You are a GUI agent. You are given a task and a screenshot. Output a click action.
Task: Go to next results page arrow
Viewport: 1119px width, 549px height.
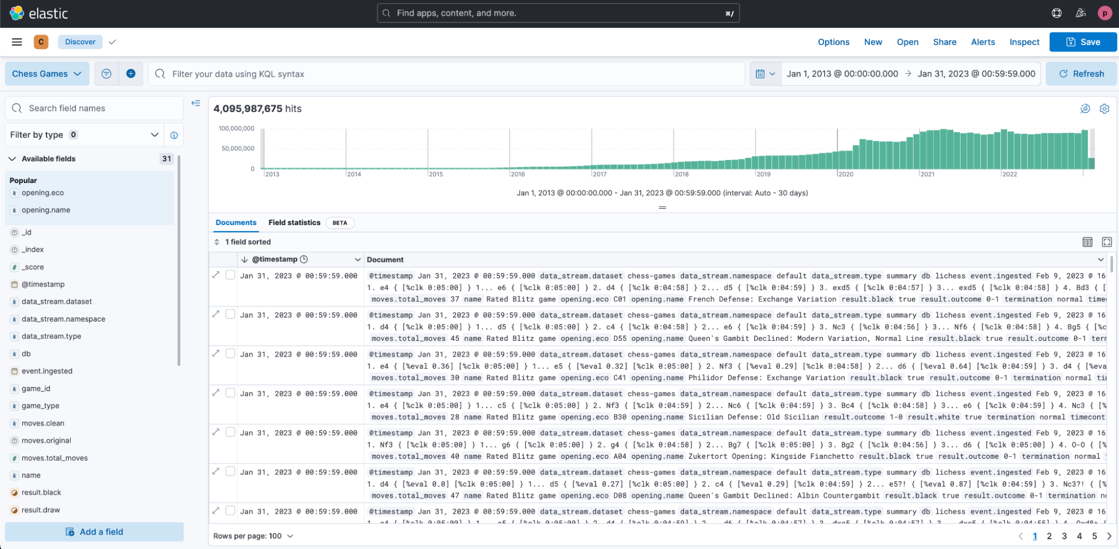[1109, 536]
